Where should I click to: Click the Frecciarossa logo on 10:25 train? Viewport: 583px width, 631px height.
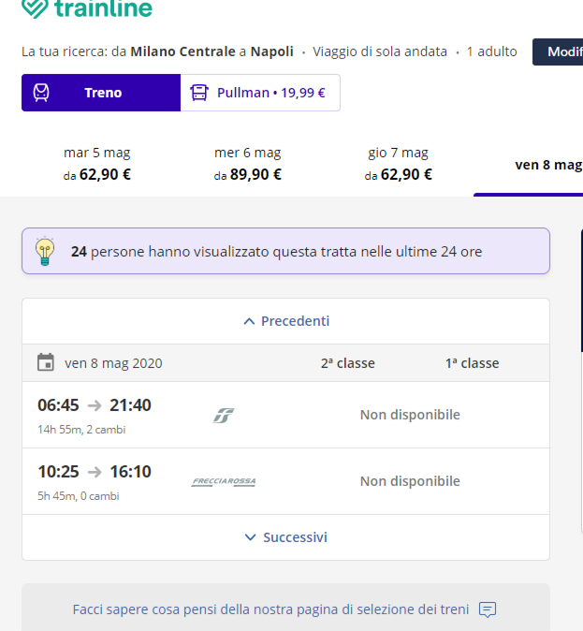(x=224, y=481)
